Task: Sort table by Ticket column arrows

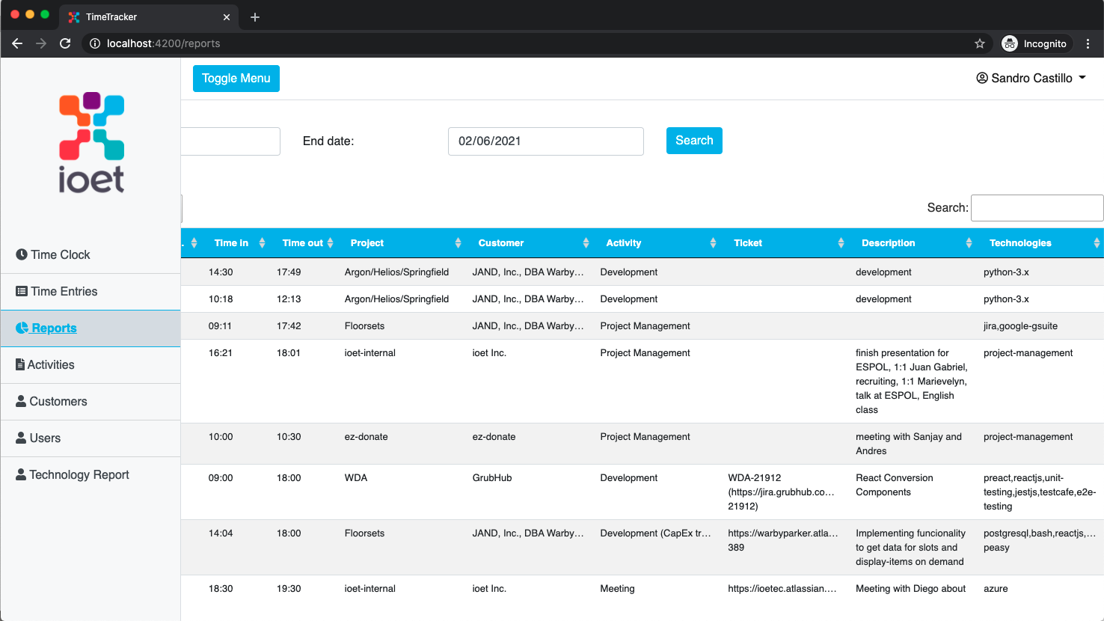Action: (841, 243)
